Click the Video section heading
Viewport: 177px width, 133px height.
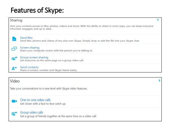coord(15,81)
